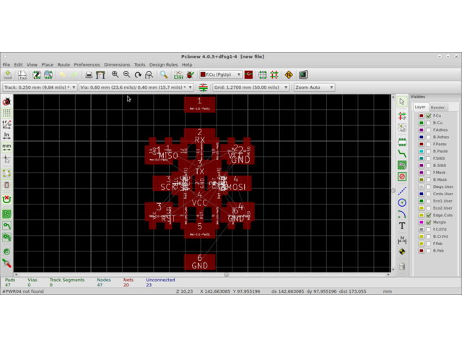Run Design Rules Check ladybug icon
The height and width of the screenshot is (347, 462).
click(x=191, y=75)
